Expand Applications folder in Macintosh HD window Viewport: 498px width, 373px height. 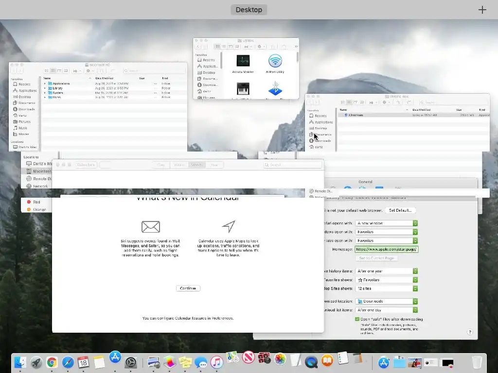click(x=45, y=84)
